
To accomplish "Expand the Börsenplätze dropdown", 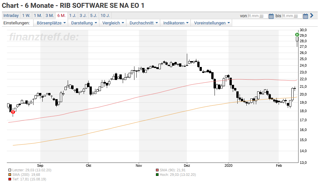I will pos(51,23).
